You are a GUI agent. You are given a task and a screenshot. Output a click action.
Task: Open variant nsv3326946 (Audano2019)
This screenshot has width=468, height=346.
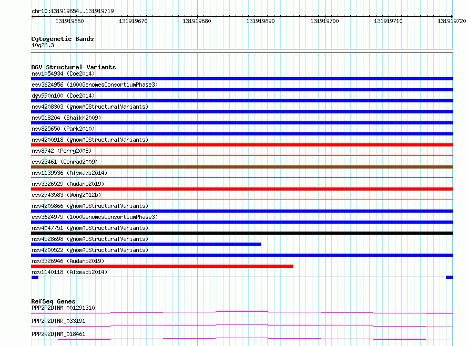point(68,261)
